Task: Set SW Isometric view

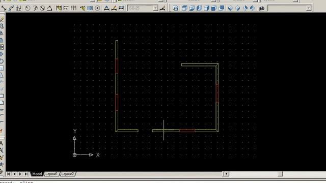Action: point(230,8)
